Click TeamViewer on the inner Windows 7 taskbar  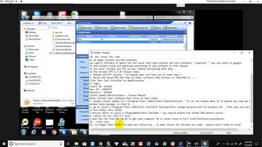coord(64,132)
